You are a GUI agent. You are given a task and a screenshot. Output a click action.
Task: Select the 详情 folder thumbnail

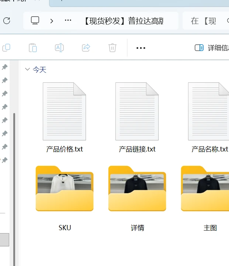click(137, 188)
